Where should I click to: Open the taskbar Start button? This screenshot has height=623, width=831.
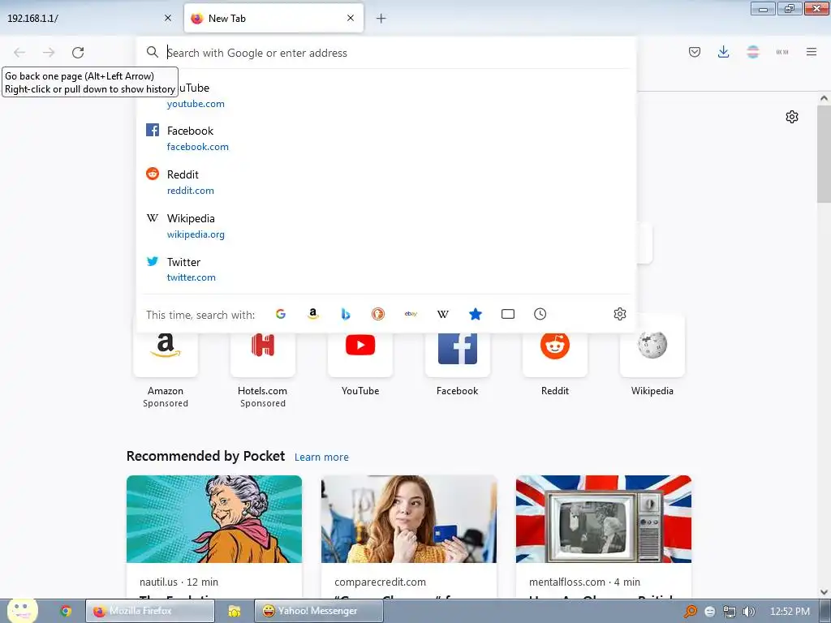(22, 611)
